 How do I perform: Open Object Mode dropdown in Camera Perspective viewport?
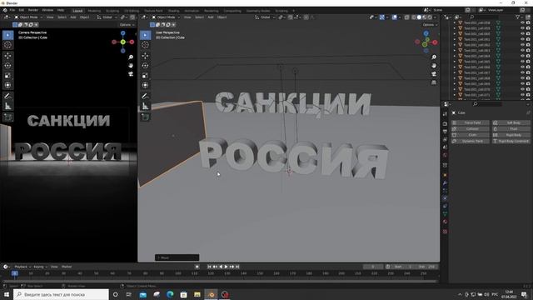[28, 17]
